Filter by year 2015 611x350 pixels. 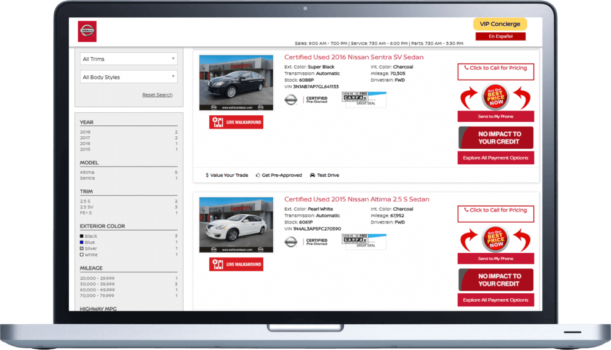(85, 149)
